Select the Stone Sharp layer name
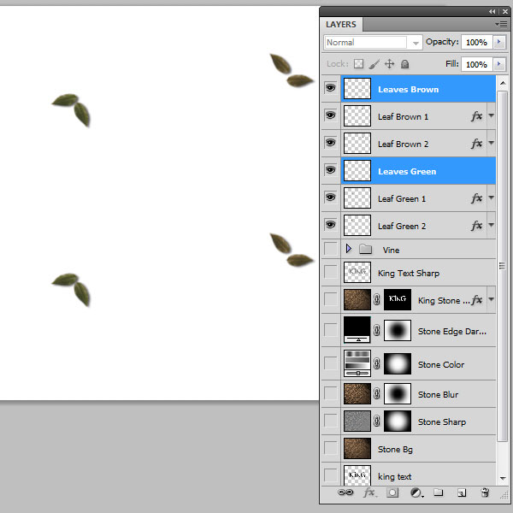Image resolution: width=513 pixels, height=513 pixels. (x=442, y=422)
